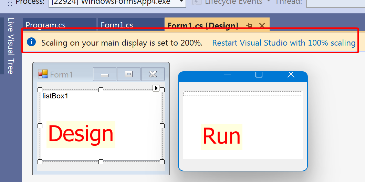Click the Form1 designer title bar icon

43,74
